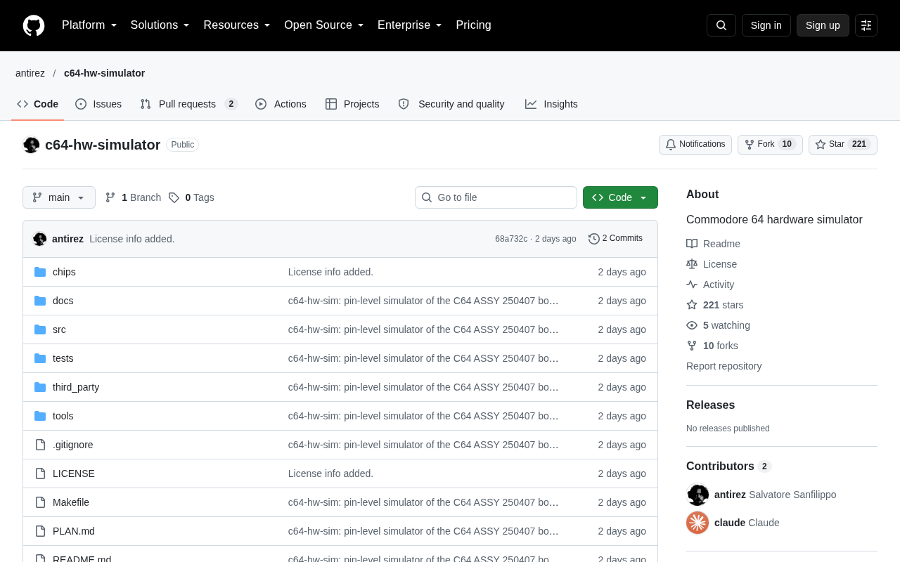Viewport: 900px width, 562px height.
Task: Click the docs folder icon
Action: [x=40, y=301]
